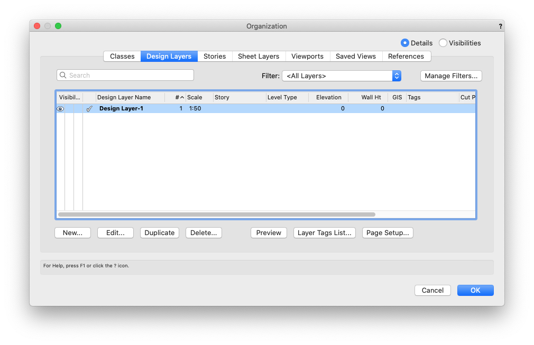The image size is (534, 345).
Task: Click the Wall Ht value 0 of Design Layer-1
Action: point(382,108)
